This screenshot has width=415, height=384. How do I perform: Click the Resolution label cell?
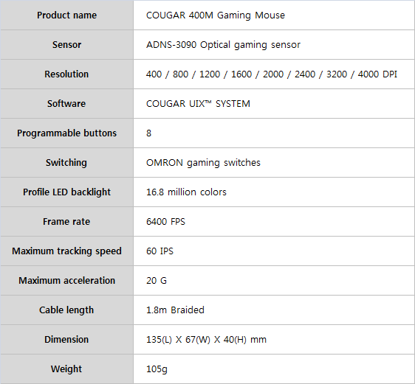coord(66,74)
